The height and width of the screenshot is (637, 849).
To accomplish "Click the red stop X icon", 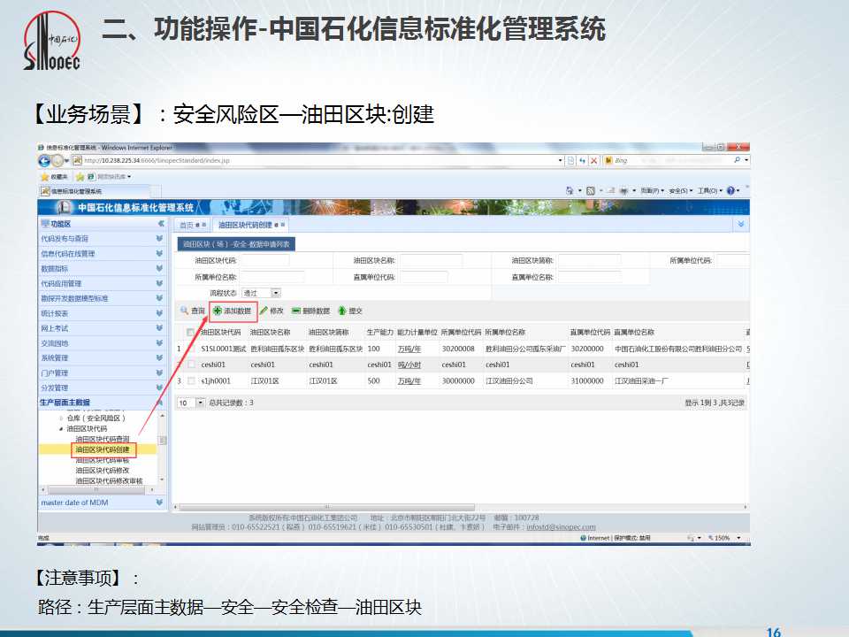I will click(594, 160).
